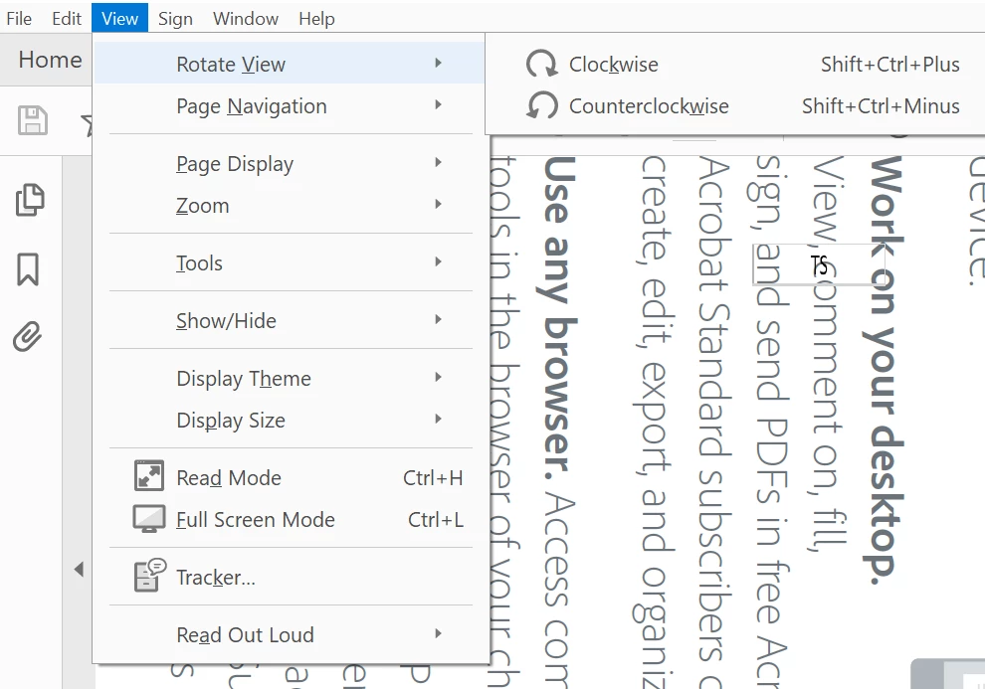
Task: Switch to the Home tab
Action: (x=51, y=60)
